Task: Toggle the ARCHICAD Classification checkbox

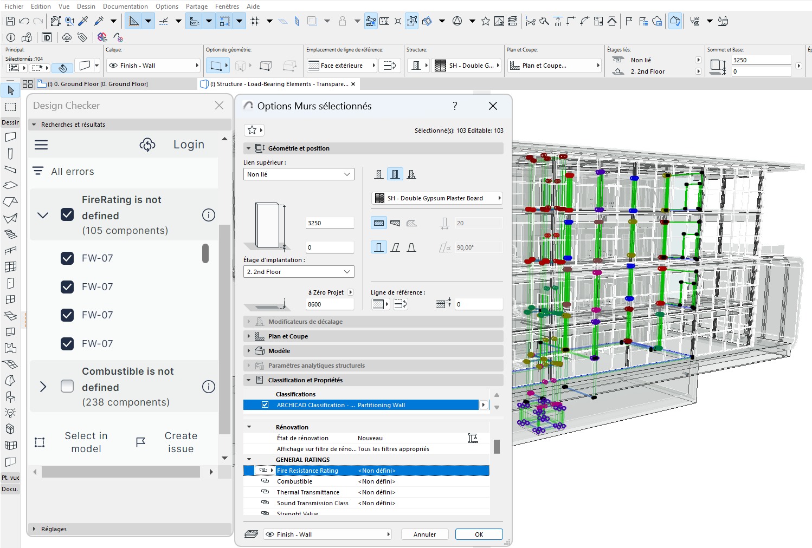Action: pos(265,405)
